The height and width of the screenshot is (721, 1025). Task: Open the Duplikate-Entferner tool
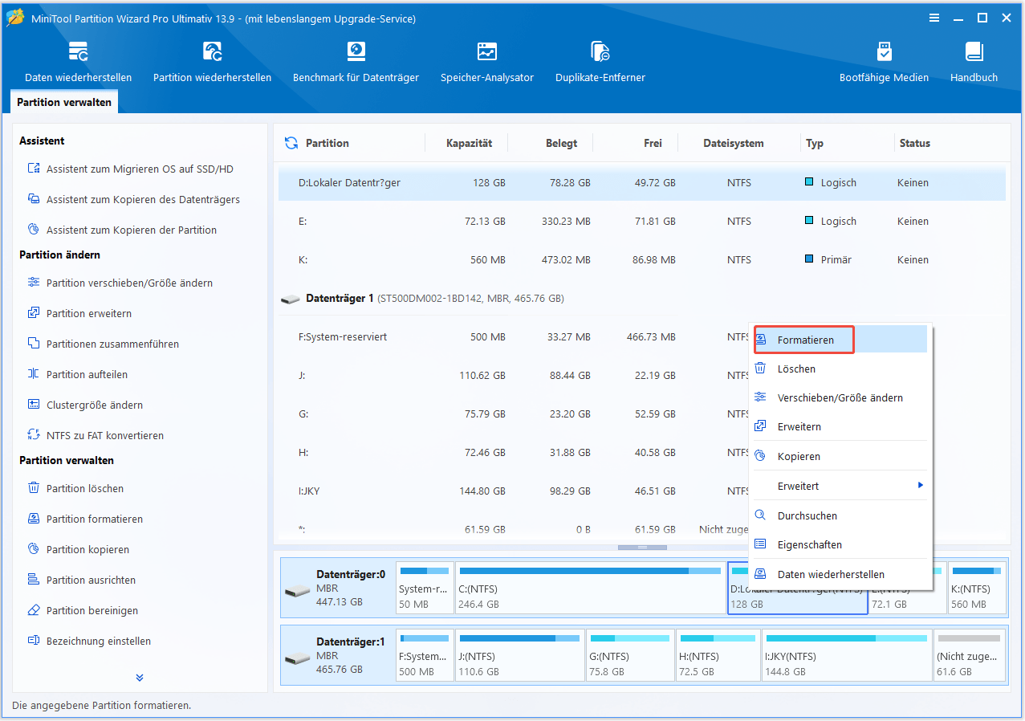[x=600, y=63]
